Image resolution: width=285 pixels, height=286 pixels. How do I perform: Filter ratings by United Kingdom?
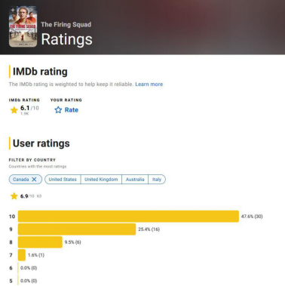coord(101,180)
